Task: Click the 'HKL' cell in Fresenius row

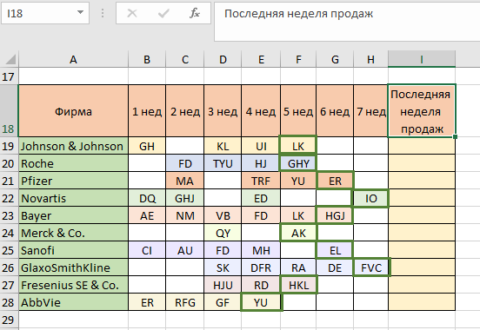Action: 298,285
